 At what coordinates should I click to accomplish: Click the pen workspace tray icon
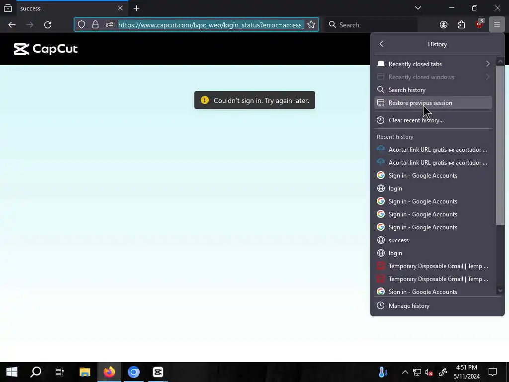pyautogui.click(x=443, y=372)
